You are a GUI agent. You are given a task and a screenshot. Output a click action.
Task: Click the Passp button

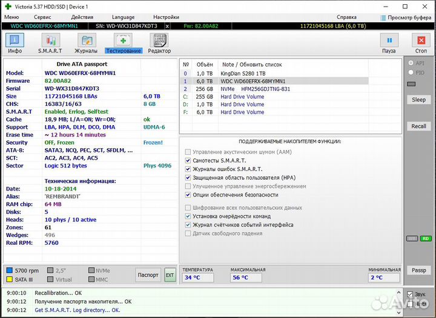coord(418,270)
